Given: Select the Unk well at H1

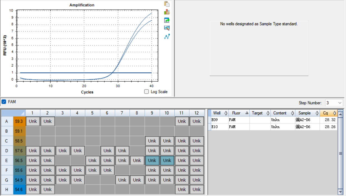Looking at the screenshot, I should pyautogui.click(x=33, y=190).
